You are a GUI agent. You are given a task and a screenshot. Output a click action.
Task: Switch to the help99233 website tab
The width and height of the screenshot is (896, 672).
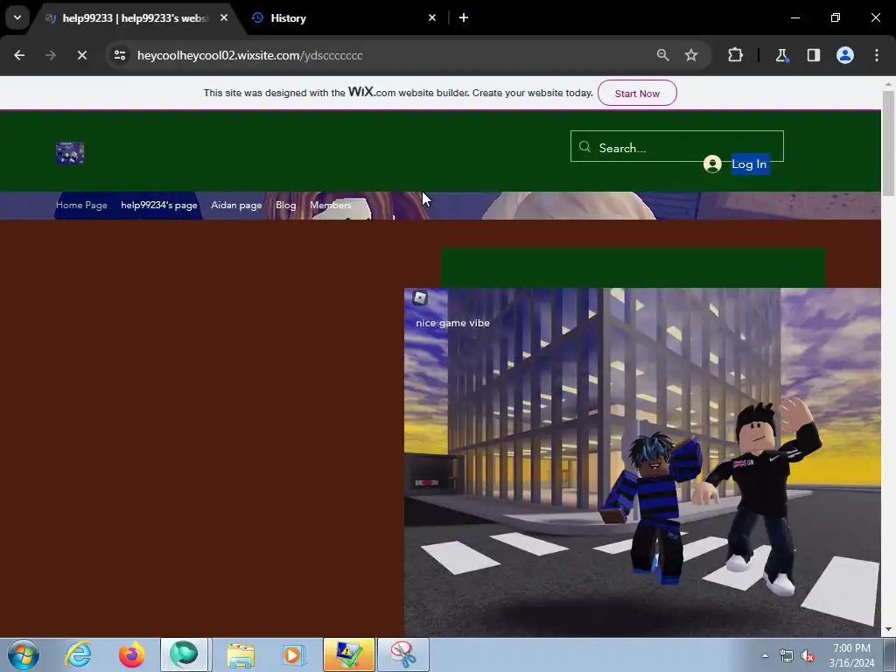[x=136, y=18]
